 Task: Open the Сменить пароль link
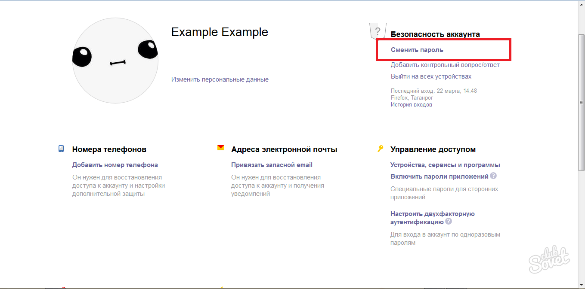click(417, 50)
